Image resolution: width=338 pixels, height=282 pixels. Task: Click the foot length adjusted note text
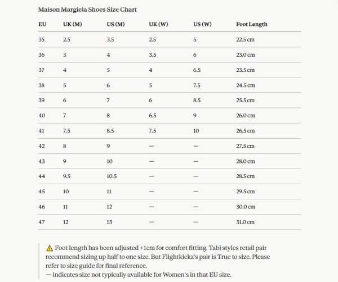pos(158,257)
